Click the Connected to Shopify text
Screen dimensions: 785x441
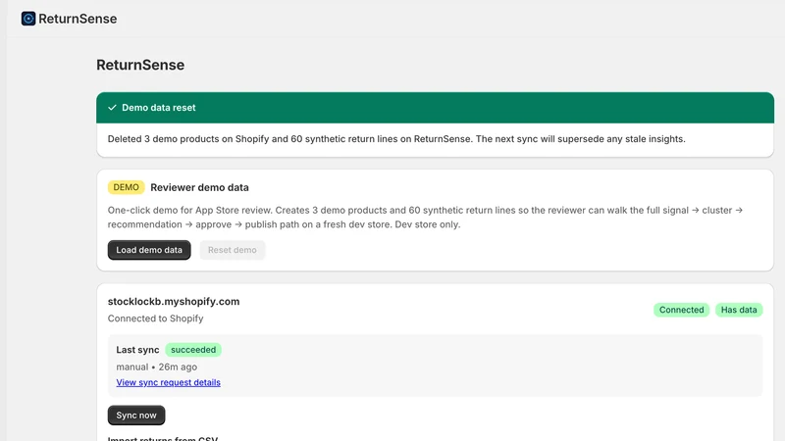[156, 318]
